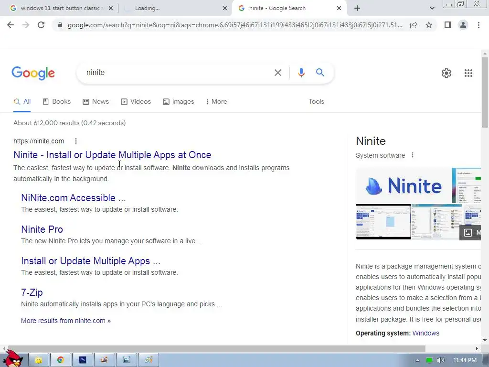Open the NiNite.com Accessible link
The height and width of the screenshot is (367, 489).
[73, 198]
